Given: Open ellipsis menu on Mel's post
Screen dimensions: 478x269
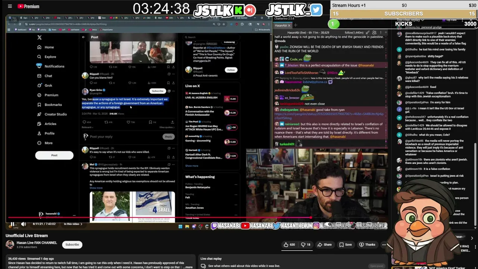Looking at the screenshot, I should click(x=173, y=164).
